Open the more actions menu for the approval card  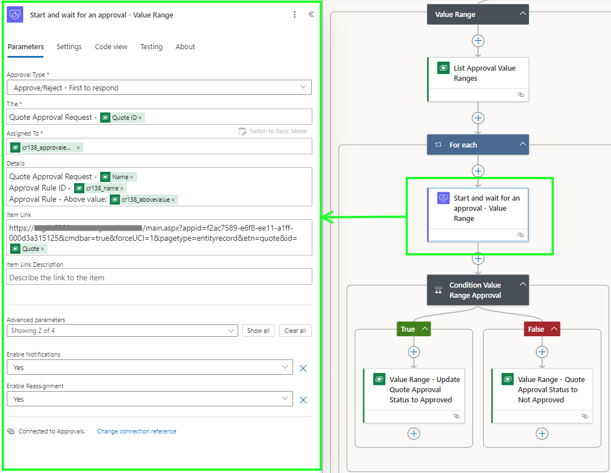(x=295, y=14)
